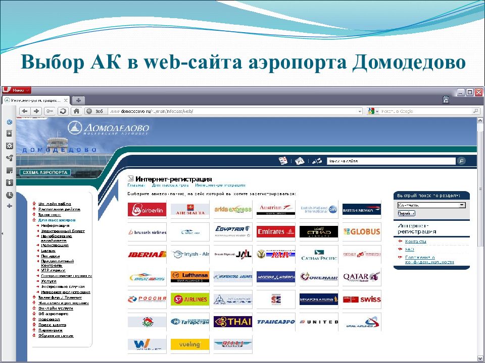Open the closed tabs trash icon
This screenshot has height=363, width=485.
click(446, 99)
